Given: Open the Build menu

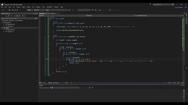Looking at the screenshot, I should click(23, 7).
